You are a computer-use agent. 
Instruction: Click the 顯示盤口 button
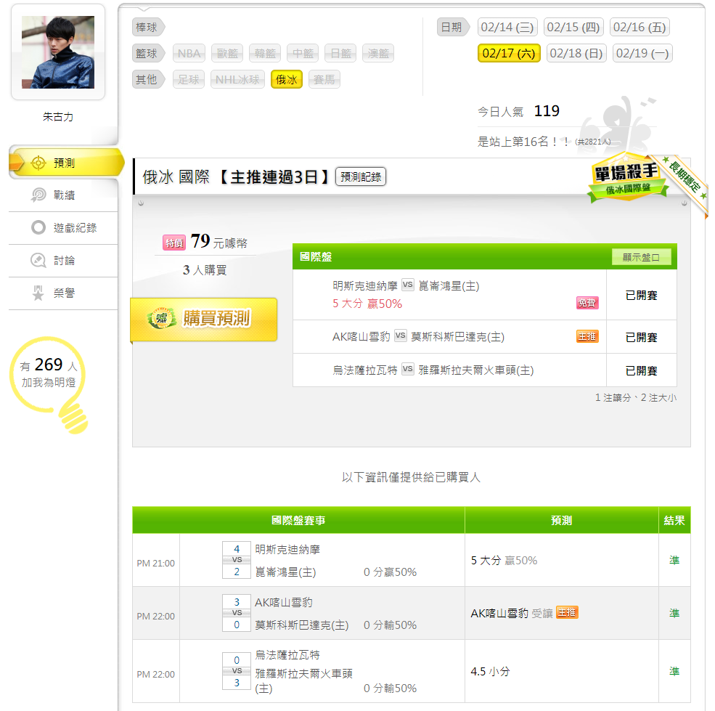[x=641, y=257]
